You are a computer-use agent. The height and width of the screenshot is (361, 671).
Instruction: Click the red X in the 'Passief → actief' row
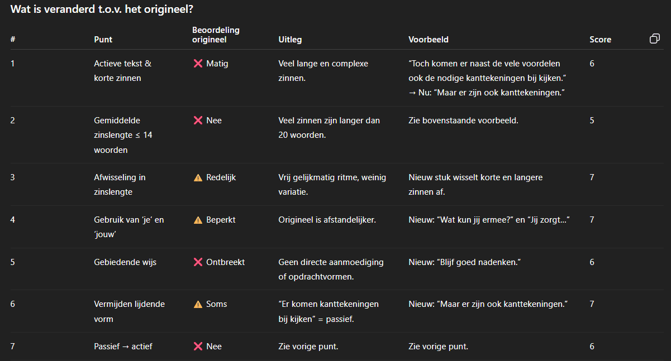198,346
